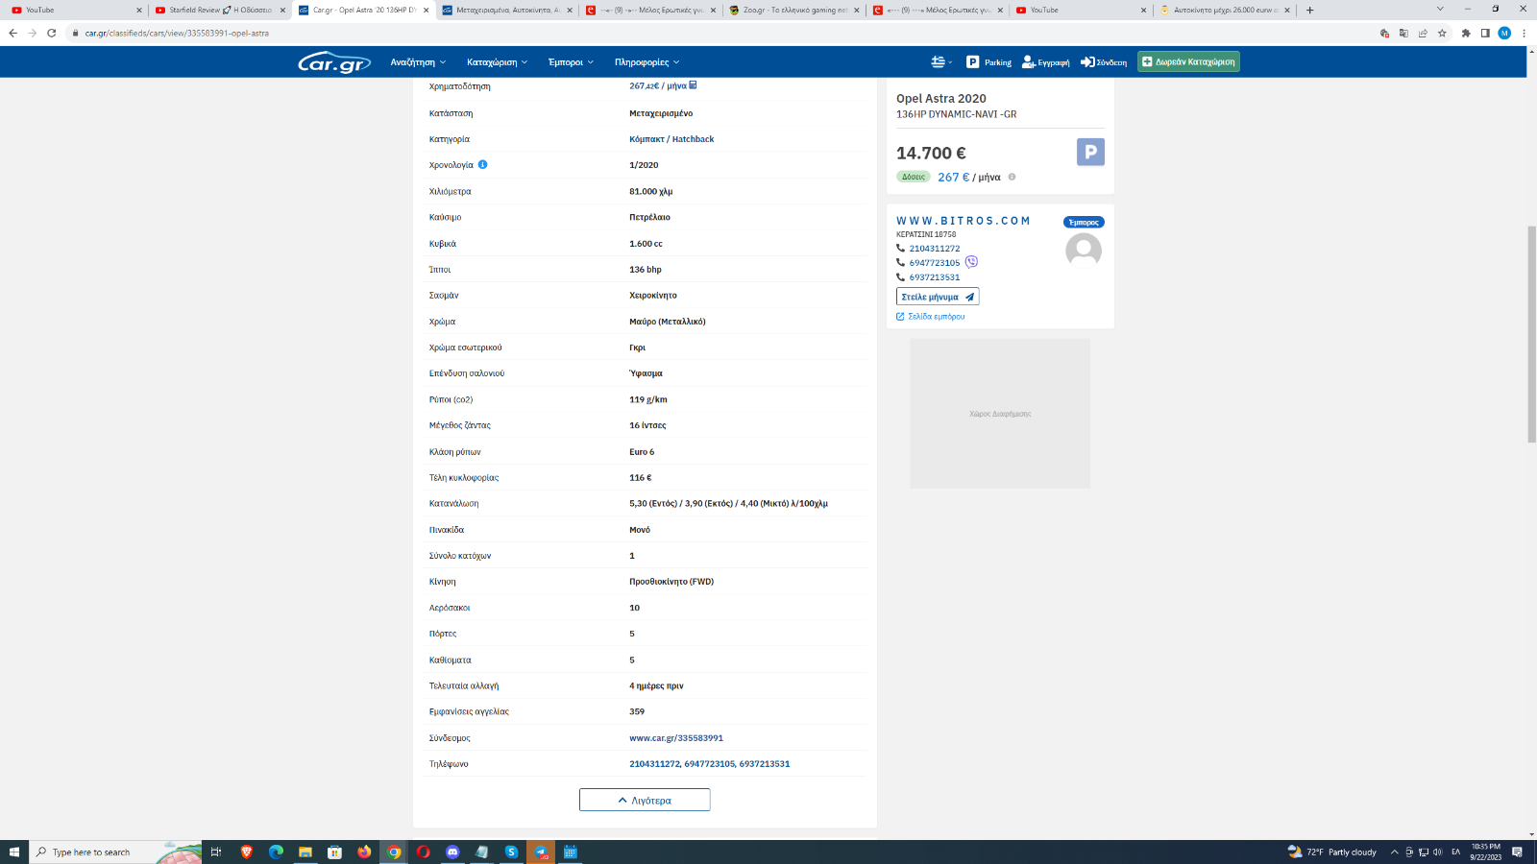Open Discord from the taskbar
1537x864 pixels.
coord(452,852)
